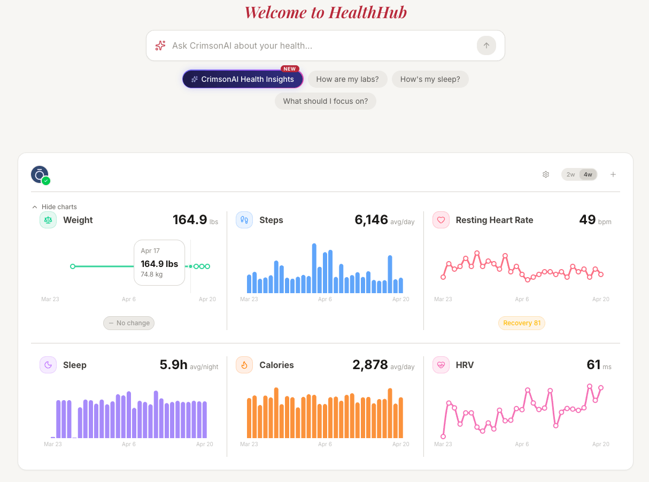Click the Sleep moon icon

click(x=48, y=365)
